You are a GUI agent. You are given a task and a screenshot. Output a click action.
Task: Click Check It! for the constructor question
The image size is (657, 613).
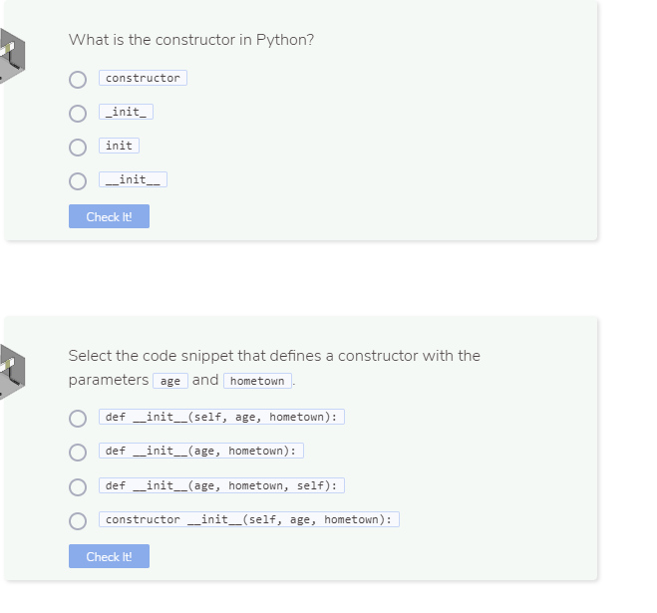(x=109, y=216)
